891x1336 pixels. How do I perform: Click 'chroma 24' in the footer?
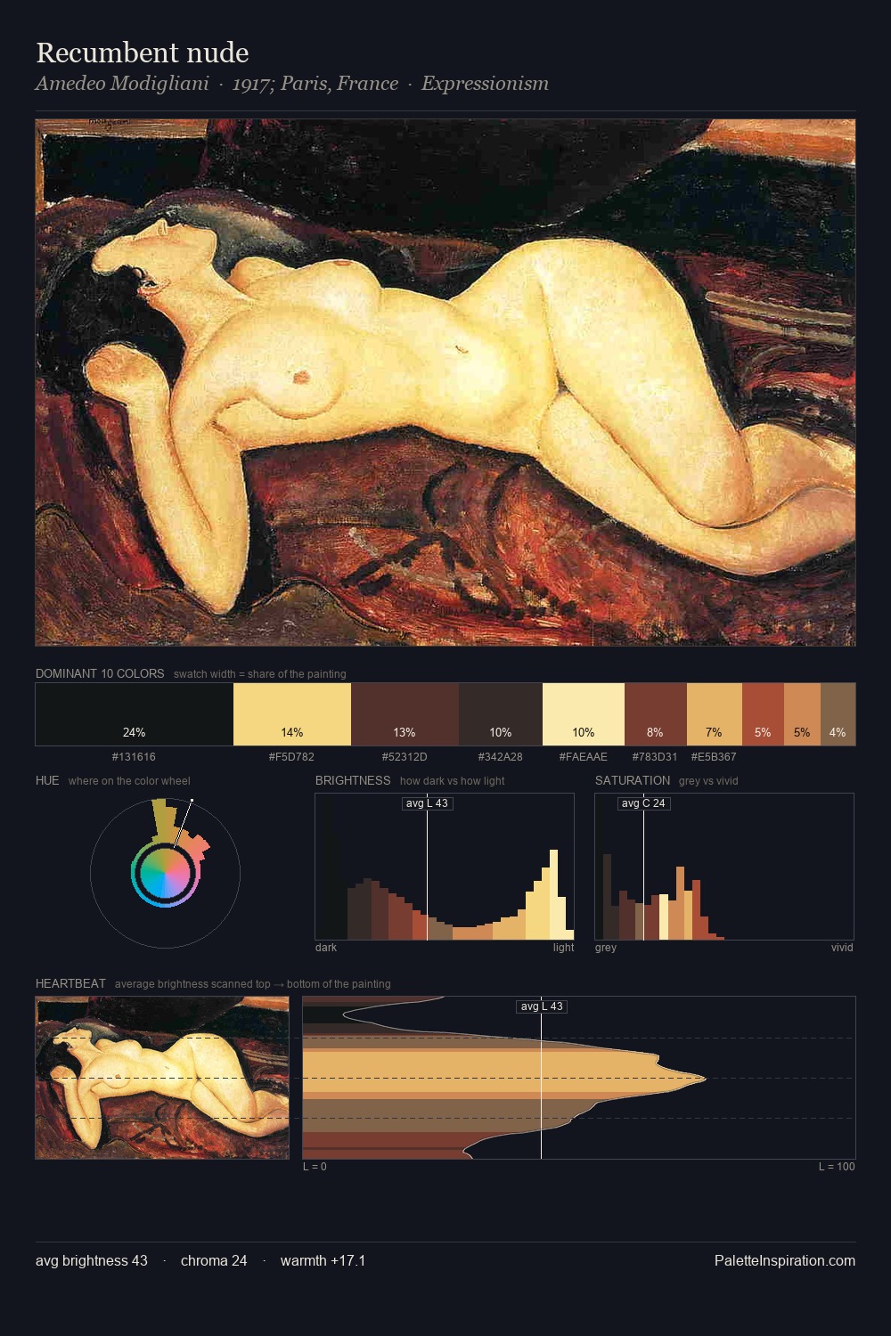click(214, 1261)
